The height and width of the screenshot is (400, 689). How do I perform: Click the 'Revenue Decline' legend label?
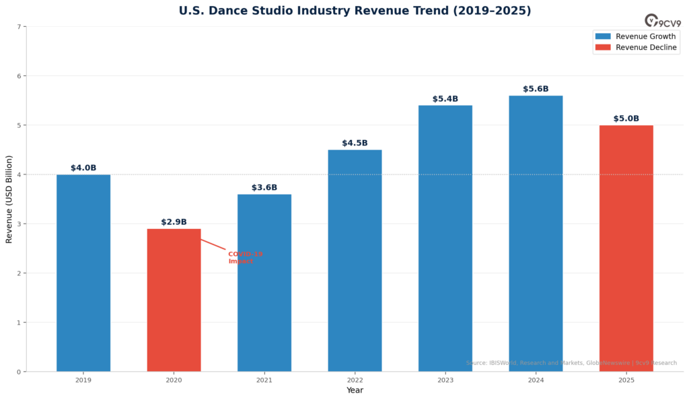[x=646, y=47]
